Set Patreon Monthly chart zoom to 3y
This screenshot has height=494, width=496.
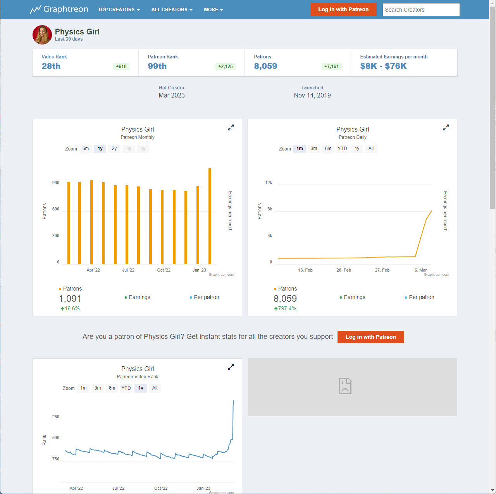(x=129, y=149)
